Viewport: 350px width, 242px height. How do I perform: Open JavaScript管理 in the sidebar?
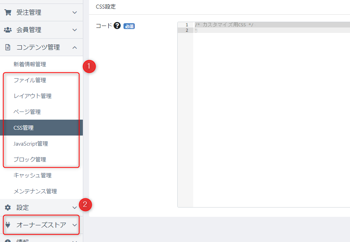[x=31, y=144]
